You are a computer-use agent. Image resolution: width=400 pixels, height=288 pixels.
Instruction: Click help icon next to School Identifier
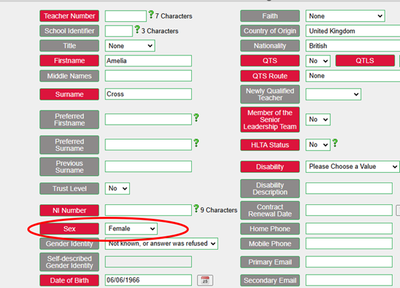point(137,30)
